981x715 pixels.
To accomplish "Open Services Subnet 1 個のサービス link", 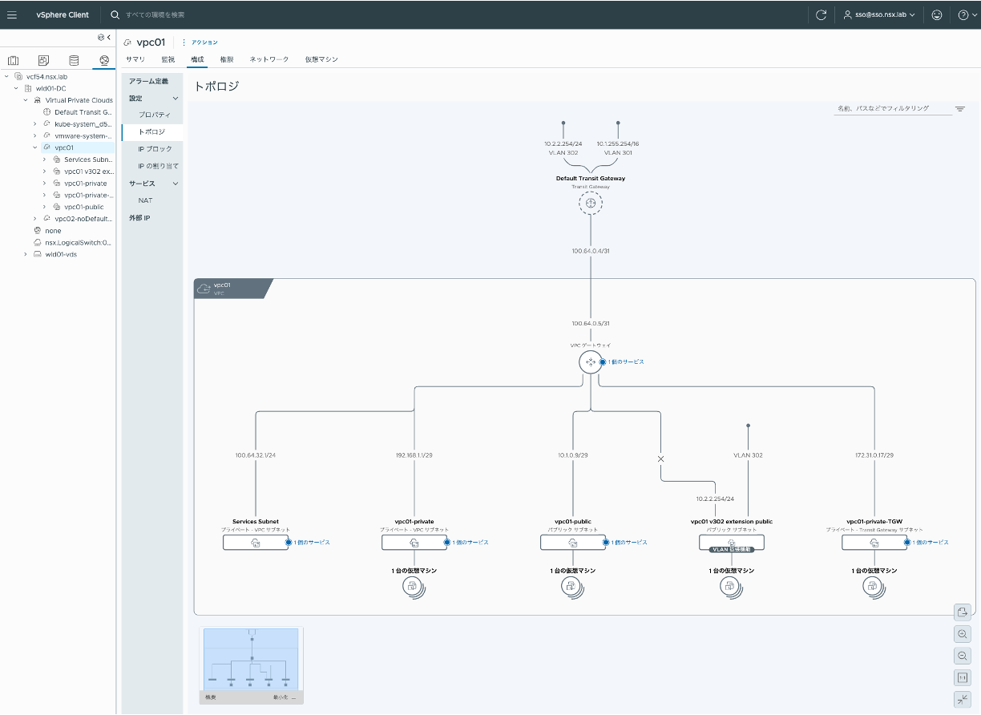I will (x=311, y=543).
